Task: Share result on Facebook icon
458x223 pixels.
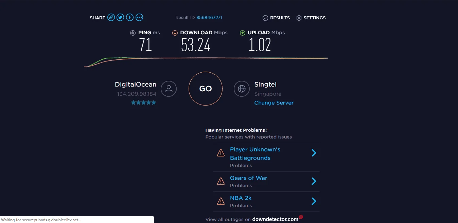Action: click(x=130, y=18)
